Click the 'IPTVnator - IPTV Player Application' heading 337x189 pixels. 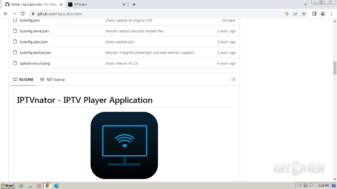[x=85, y=100]
